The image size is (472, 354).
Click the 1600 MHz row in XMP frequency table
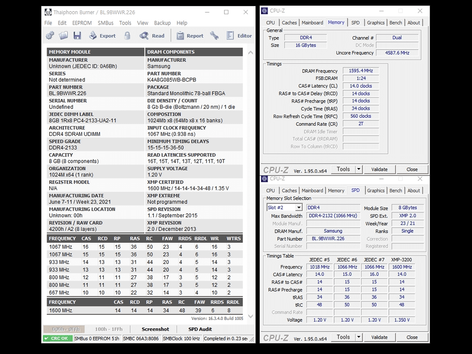pos(144,310)
